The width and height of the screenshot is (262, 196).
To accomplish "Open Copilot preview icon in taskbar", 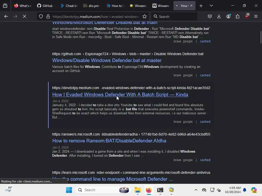I will 254,190.
